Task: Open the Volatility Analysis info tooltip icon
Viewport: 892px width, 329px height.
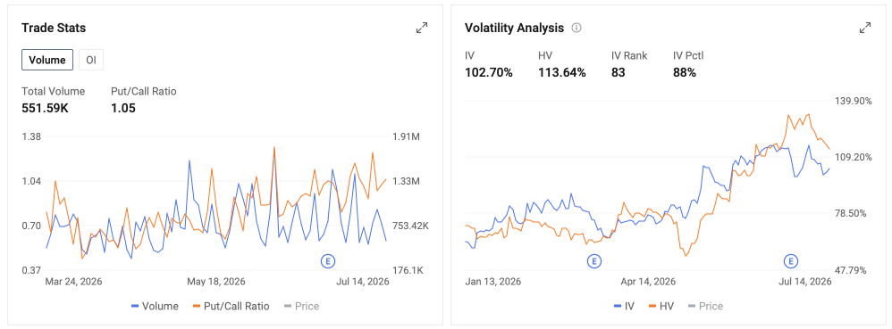Action: pyautogui.click(x=576, y=28)
